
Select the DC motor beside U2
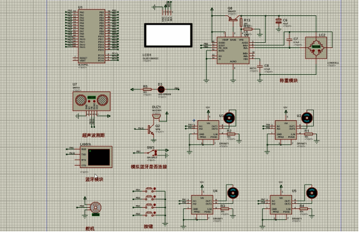307,118
